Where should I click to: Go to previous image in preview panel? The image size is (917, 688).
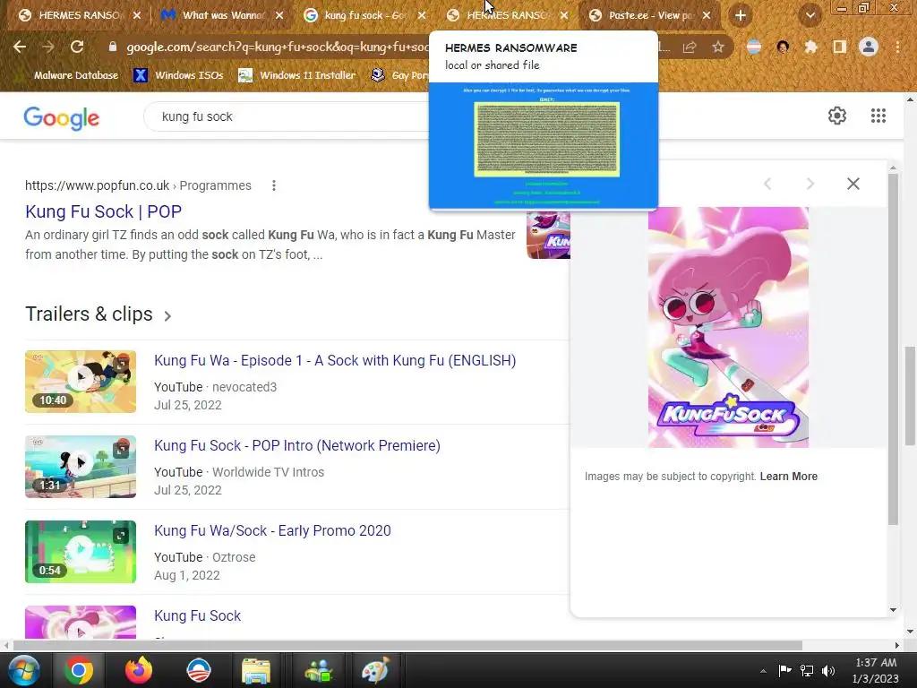coord(767,184)
